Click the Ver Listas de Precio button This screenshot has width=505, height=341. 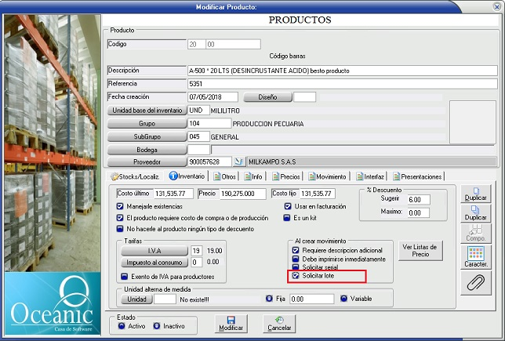tap(420, 250)
